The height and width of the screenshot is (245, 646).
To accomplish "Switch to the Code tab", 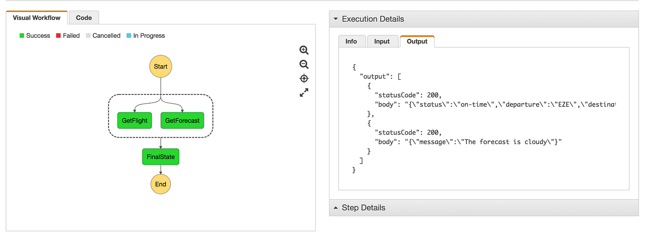I will coord(84,18).
